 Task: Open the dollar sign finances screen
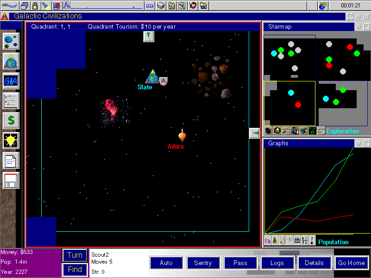coord(11,121)
